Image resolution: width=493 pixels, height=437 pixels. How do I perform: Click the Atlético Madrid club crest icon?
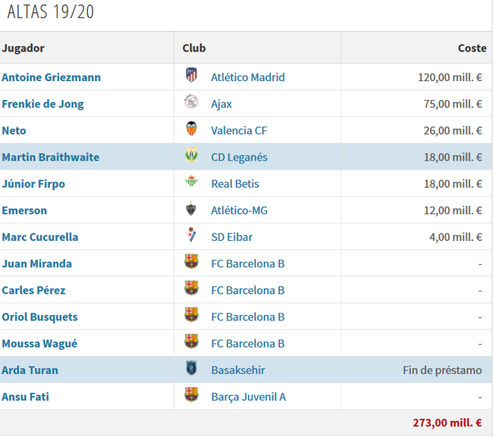click(x=191, y=75)
